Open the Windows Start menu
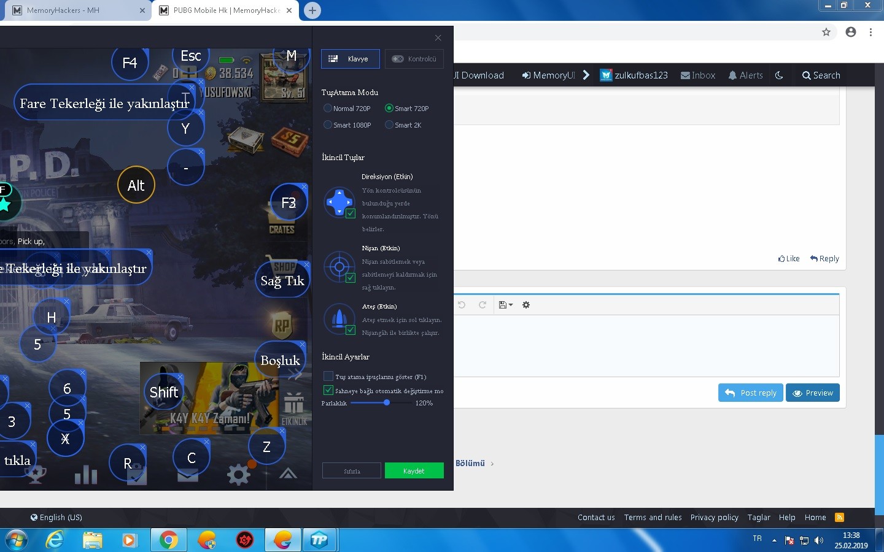Screen dimensions: 884x552 (x=17, y=540)
